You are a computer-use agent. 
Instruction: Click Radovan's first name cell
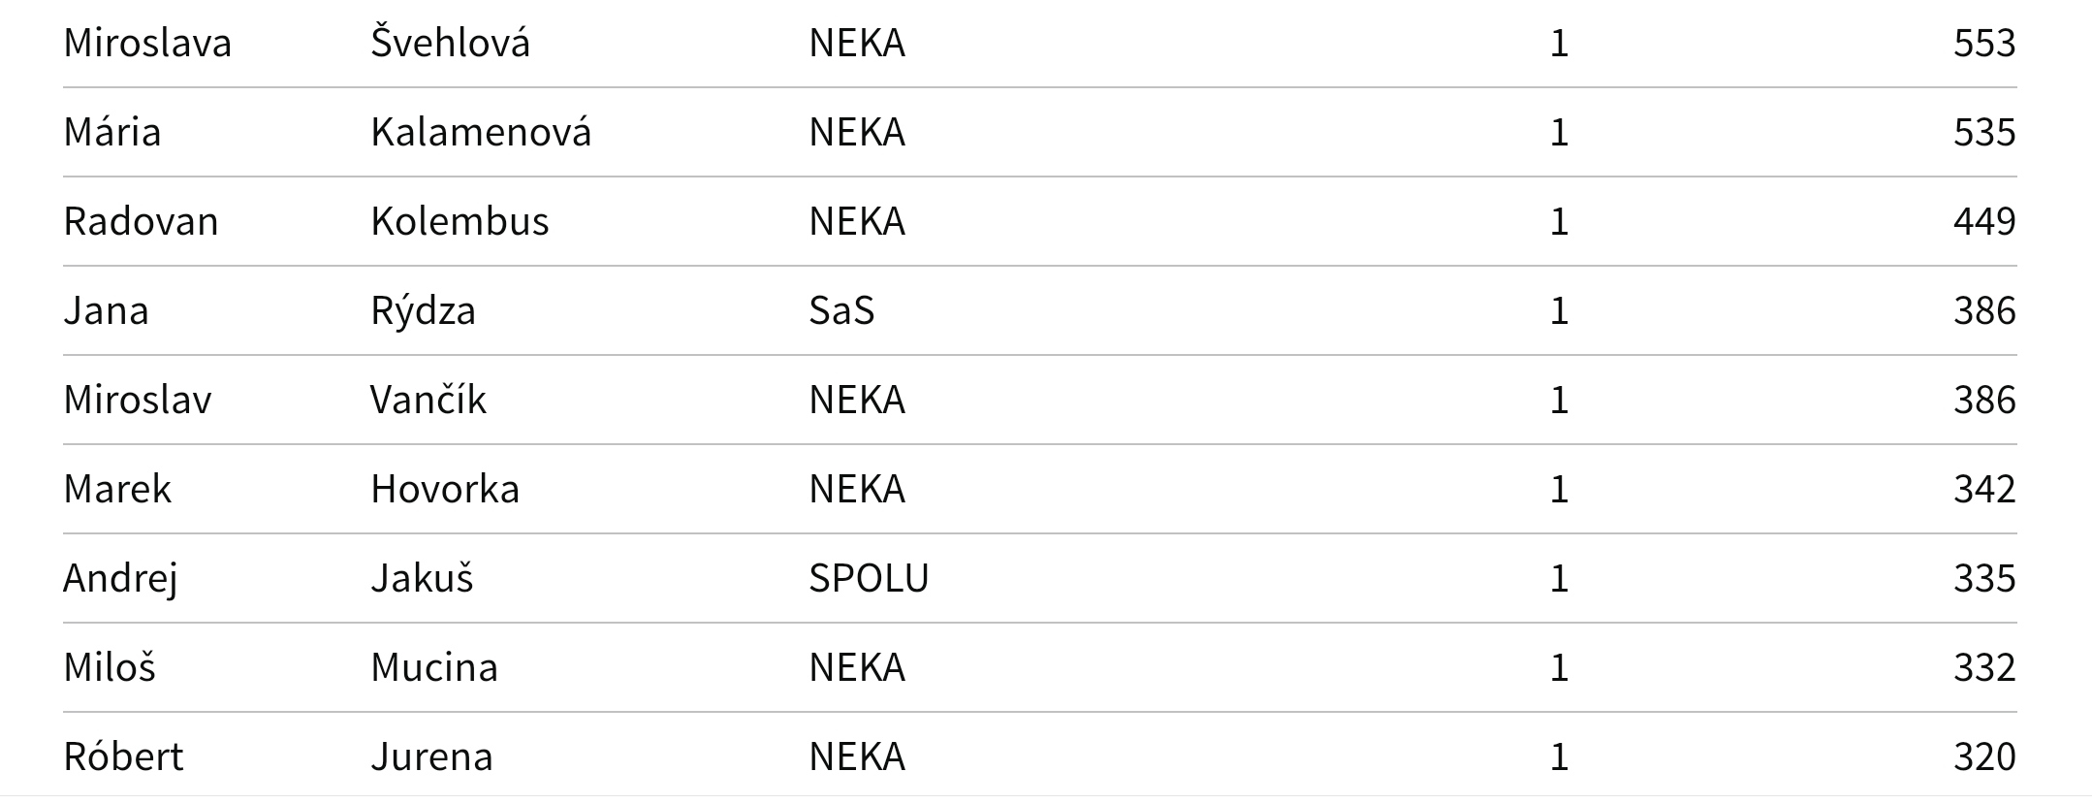(142, 222)
